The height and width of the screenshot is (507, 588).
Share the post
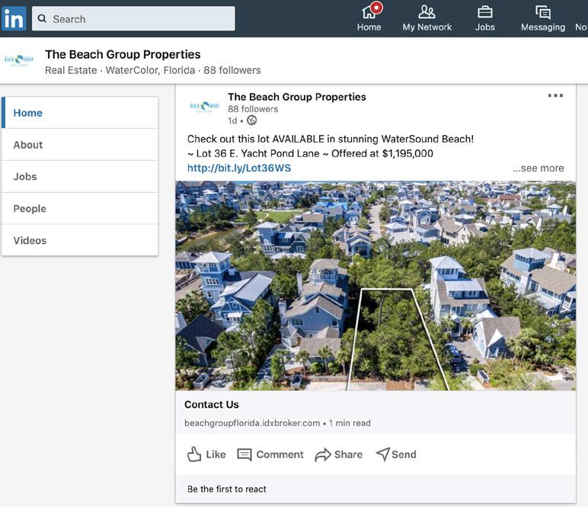point(339,454)
